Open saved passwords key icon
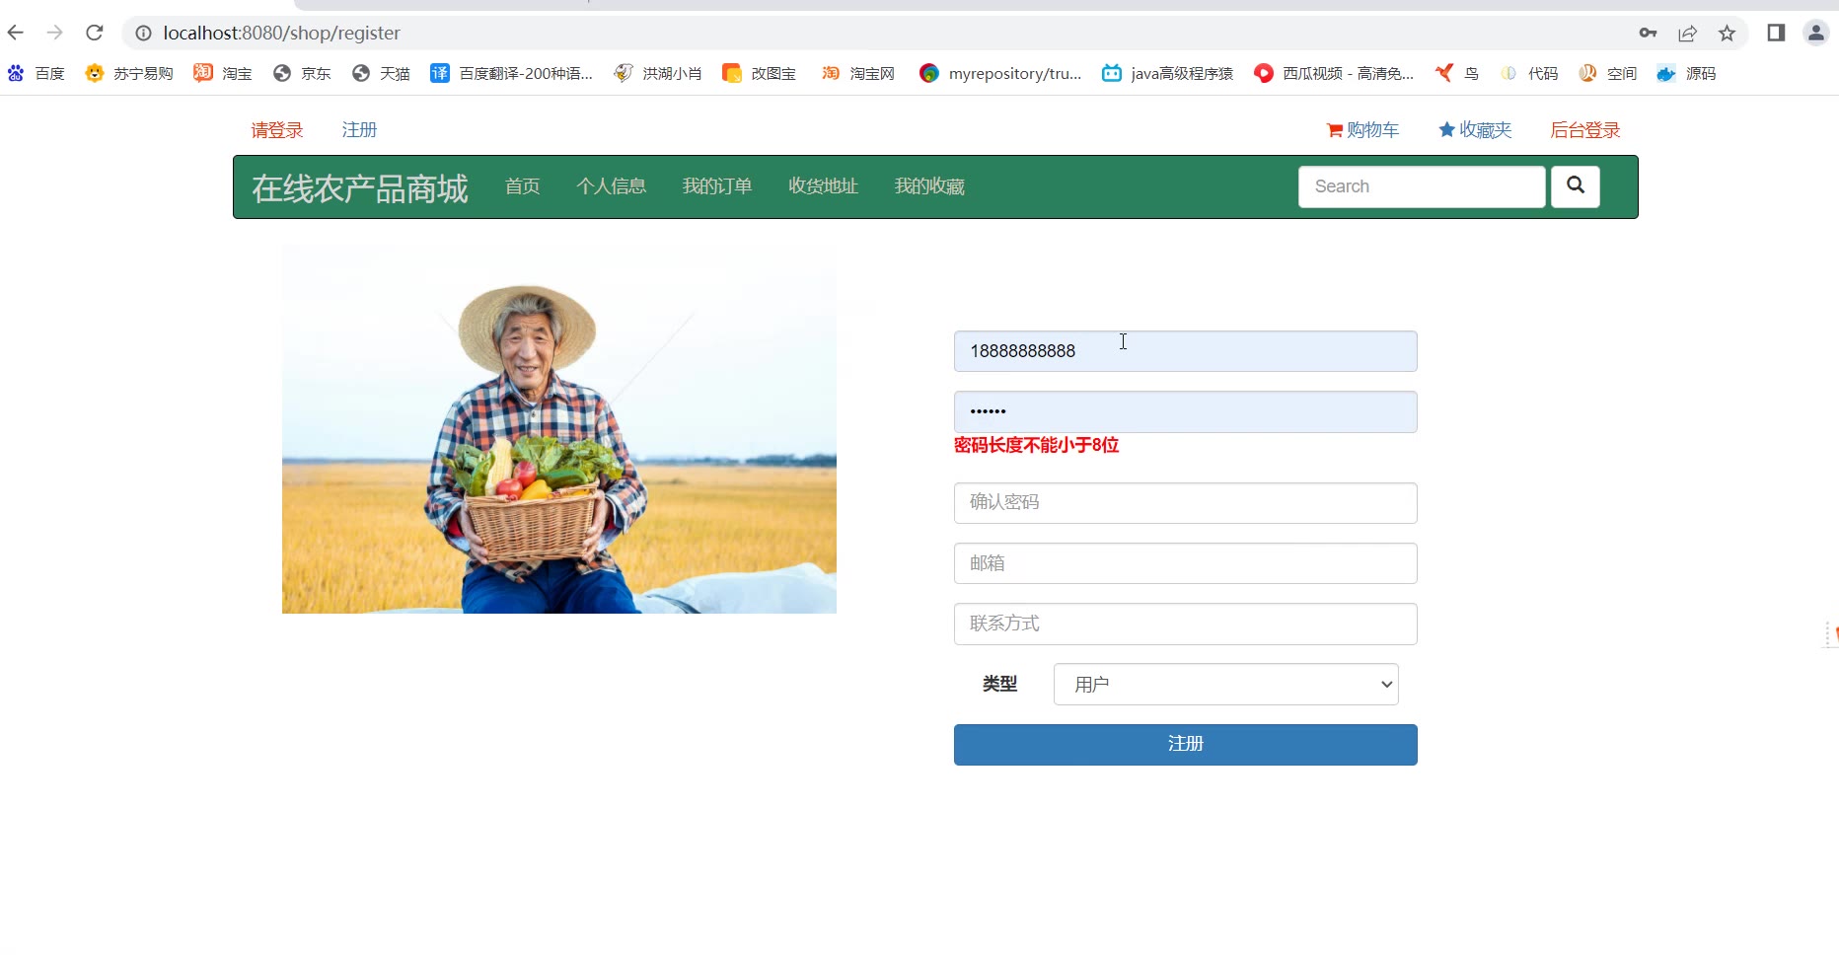This screenshot has width=1839, height=955. [1648, 33]
